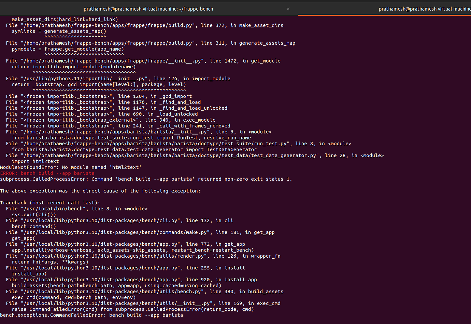Viewport: 471px width, 324px height.
Task: Click the 'import TestDataGenerator' line
Action: (134, 149)
